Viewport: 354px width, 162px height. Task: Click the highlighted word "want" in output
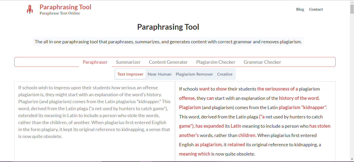204,89
